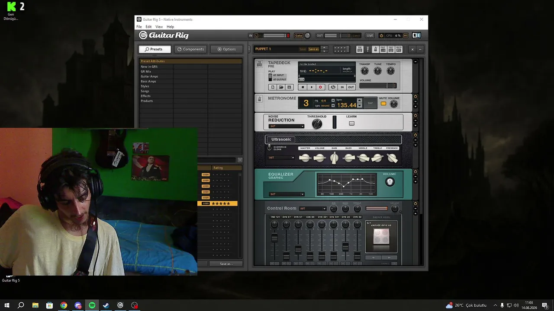Open the Windows Start menu
This screenshot has width=554, height=311.
(7, 305)
